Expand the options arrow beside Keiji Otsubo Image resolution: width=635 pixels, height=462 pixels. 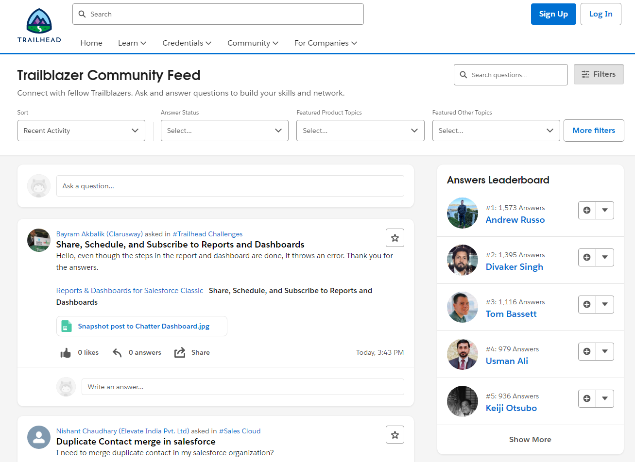(x=605, y=398)
